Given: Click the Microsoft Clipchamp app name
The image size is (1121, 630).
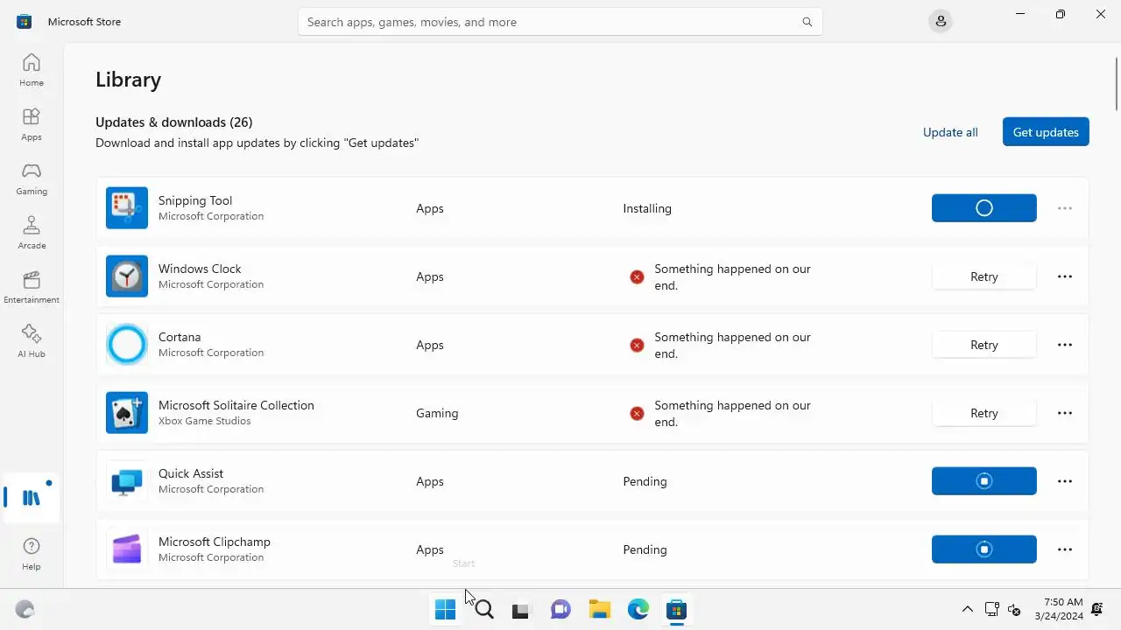Looking at the screenshot, I should 215,542.
